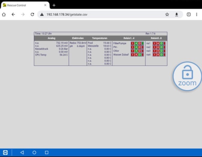The height and width of the screenshot is (157, 202).
Task: Click the download page icon
Action: tap(177, 14)
